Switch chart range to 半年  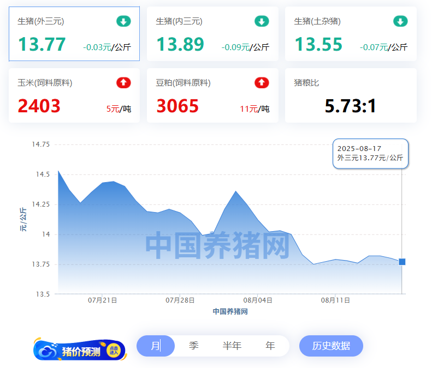(232, 346)
